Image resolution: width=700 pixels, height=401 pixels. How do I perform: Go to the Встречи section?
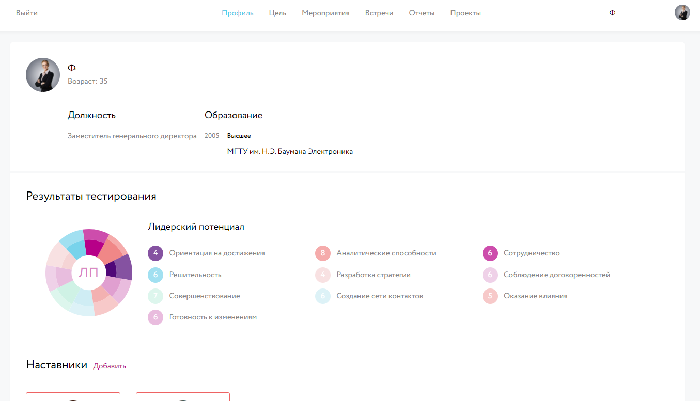pyautogui.click(x=379, y=13)
